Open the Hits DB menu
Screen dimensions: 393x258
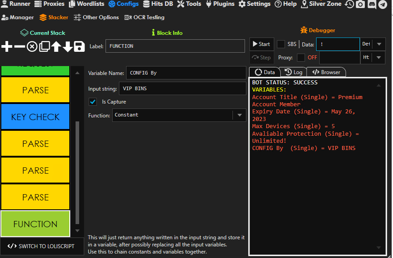coord(159,4)
